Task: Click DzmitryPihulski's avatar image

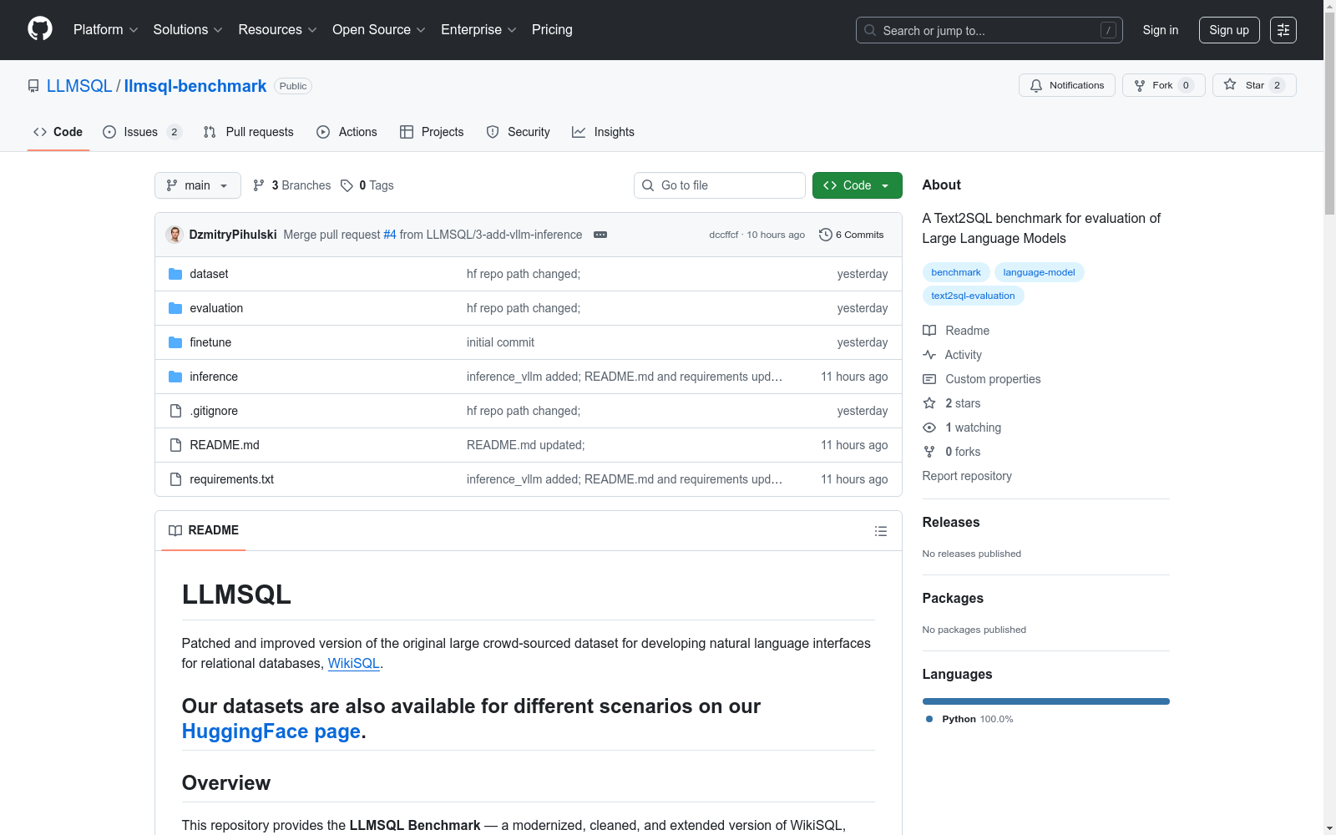Action: (x=175, y=235)
